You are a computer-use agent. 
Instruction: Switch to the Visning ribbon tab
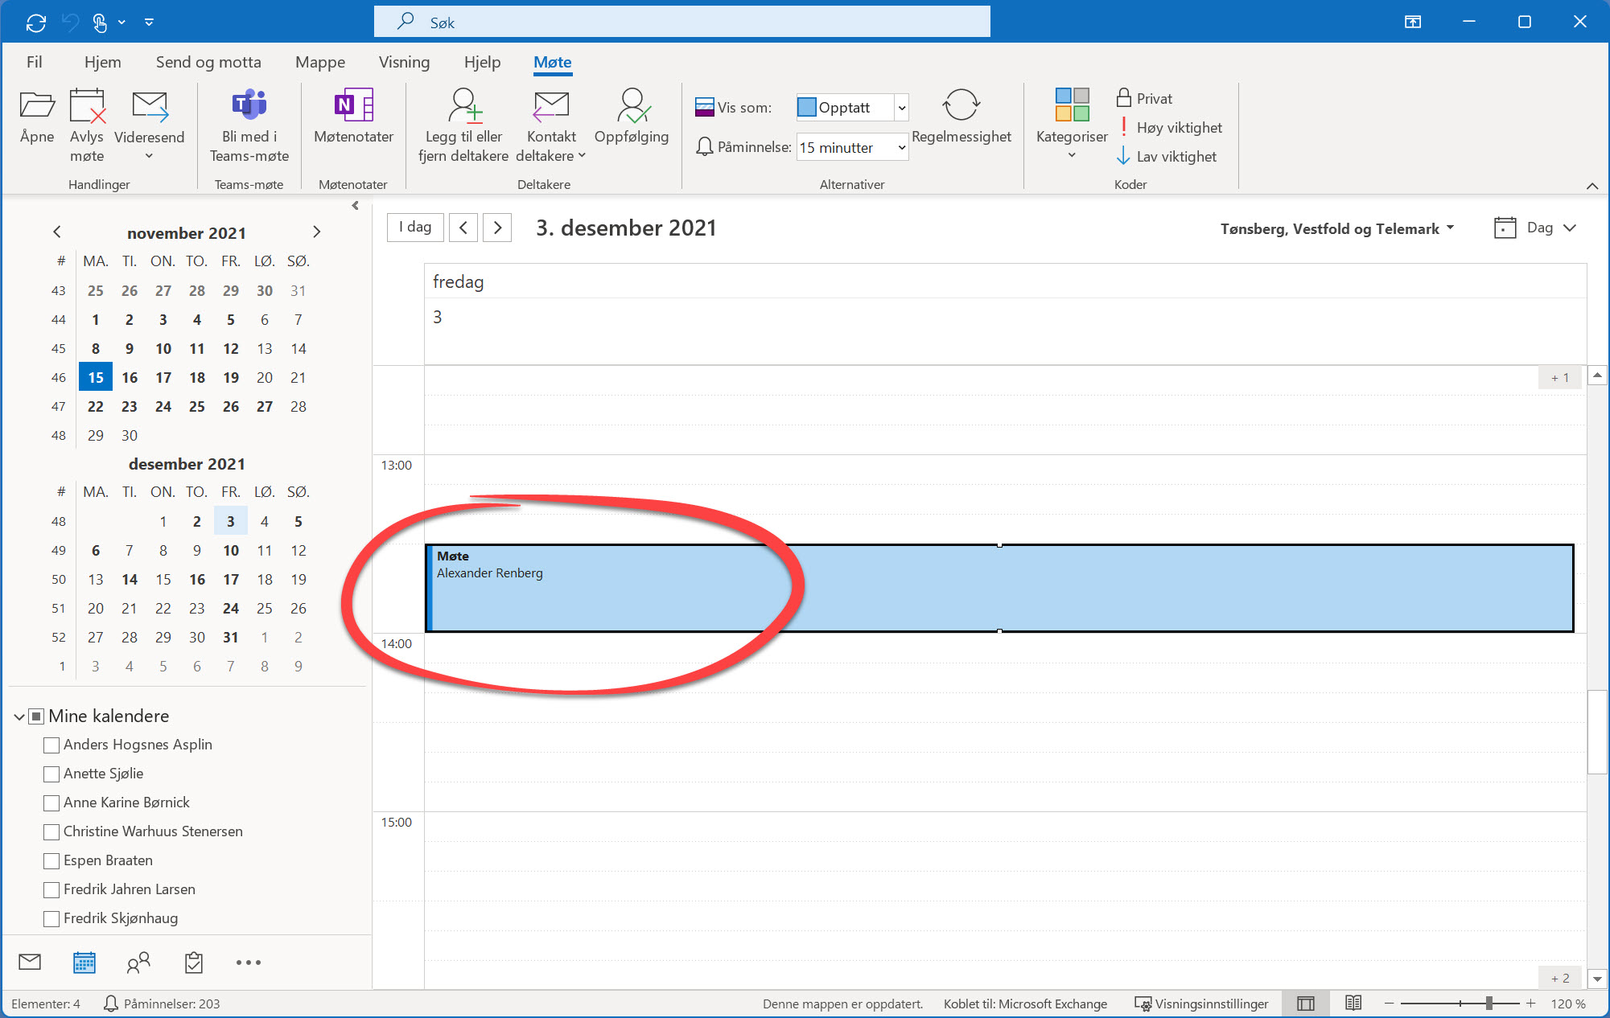coord(404,62)
